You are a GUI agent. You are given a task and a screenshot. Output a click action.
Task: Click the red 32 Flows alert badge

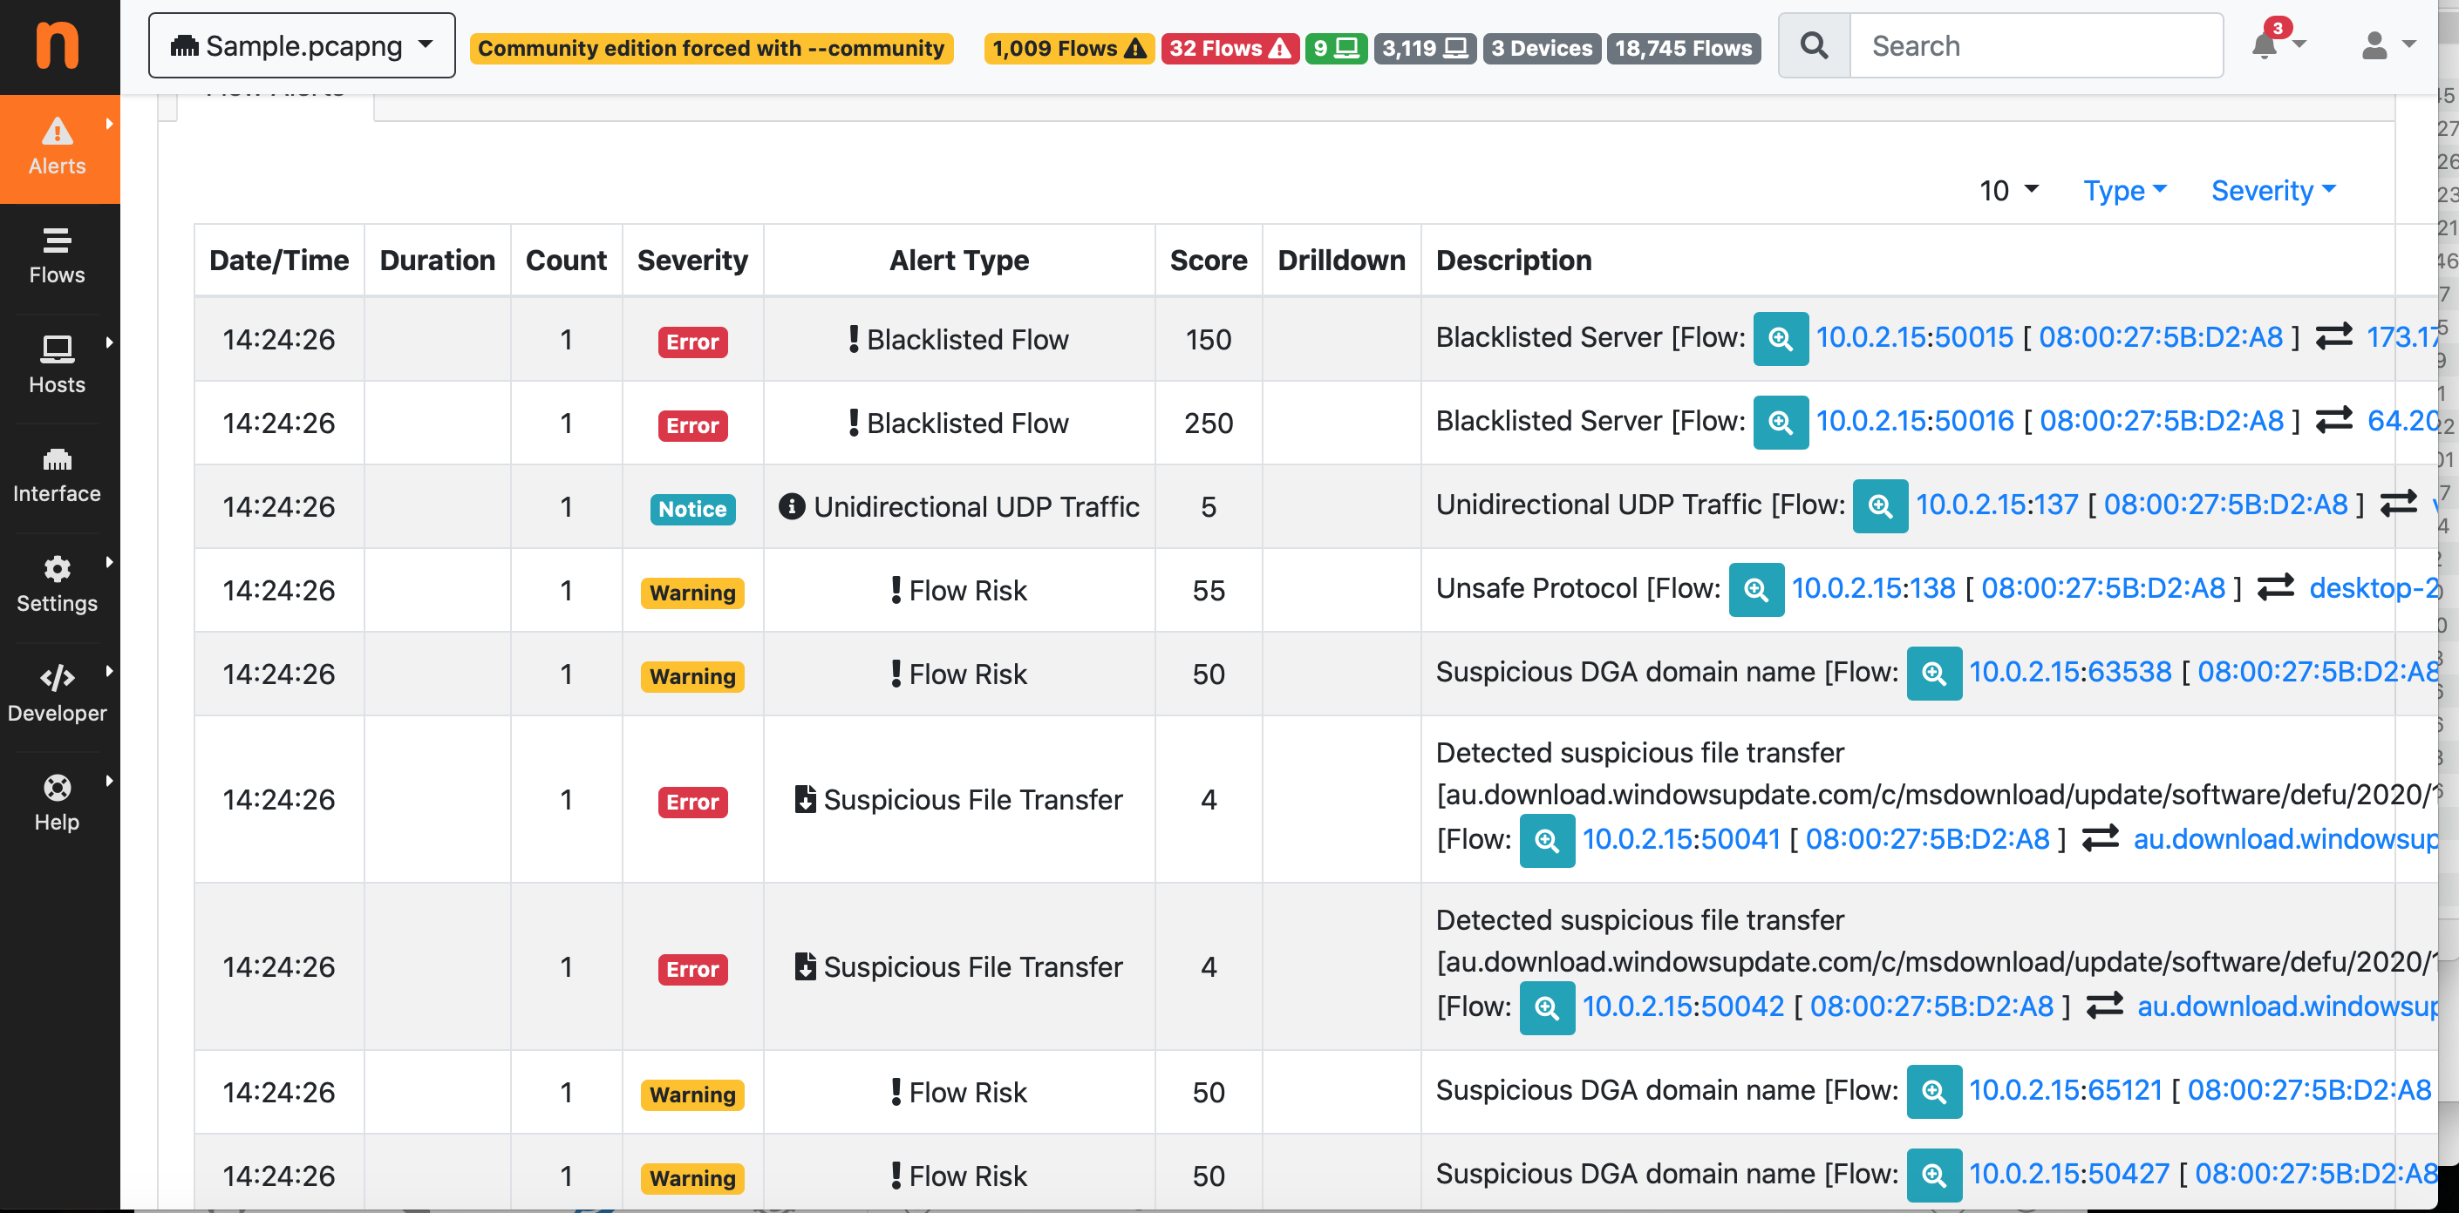coord(1229,48)
